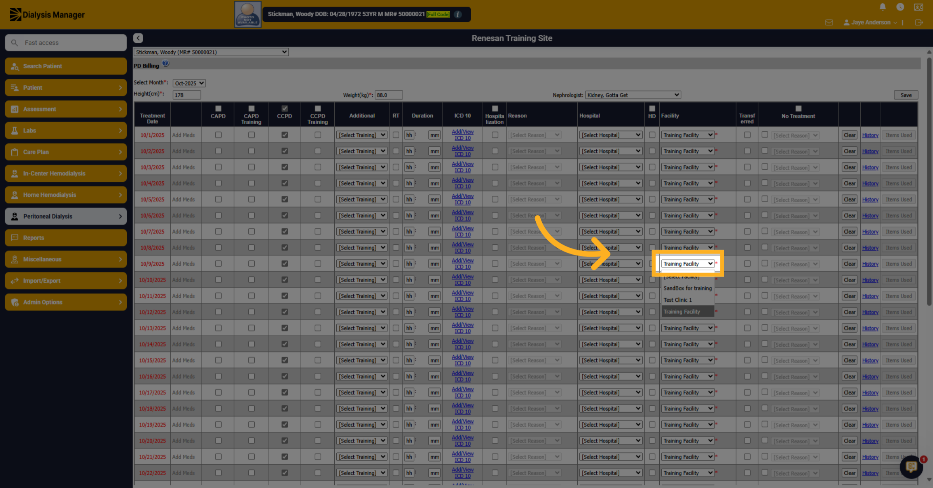The image size is (933, 488).
Task: Open PD Billing help question icon
Action: pyautogui.click(x=166, y=63)
